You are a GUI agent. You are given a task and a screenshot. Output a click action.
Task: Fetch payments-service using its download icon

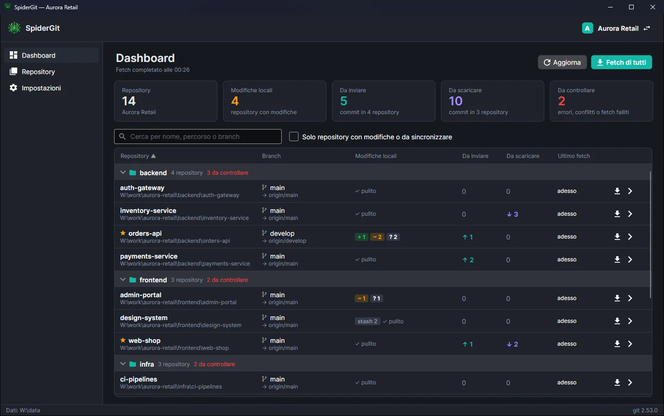coord(617,259)
